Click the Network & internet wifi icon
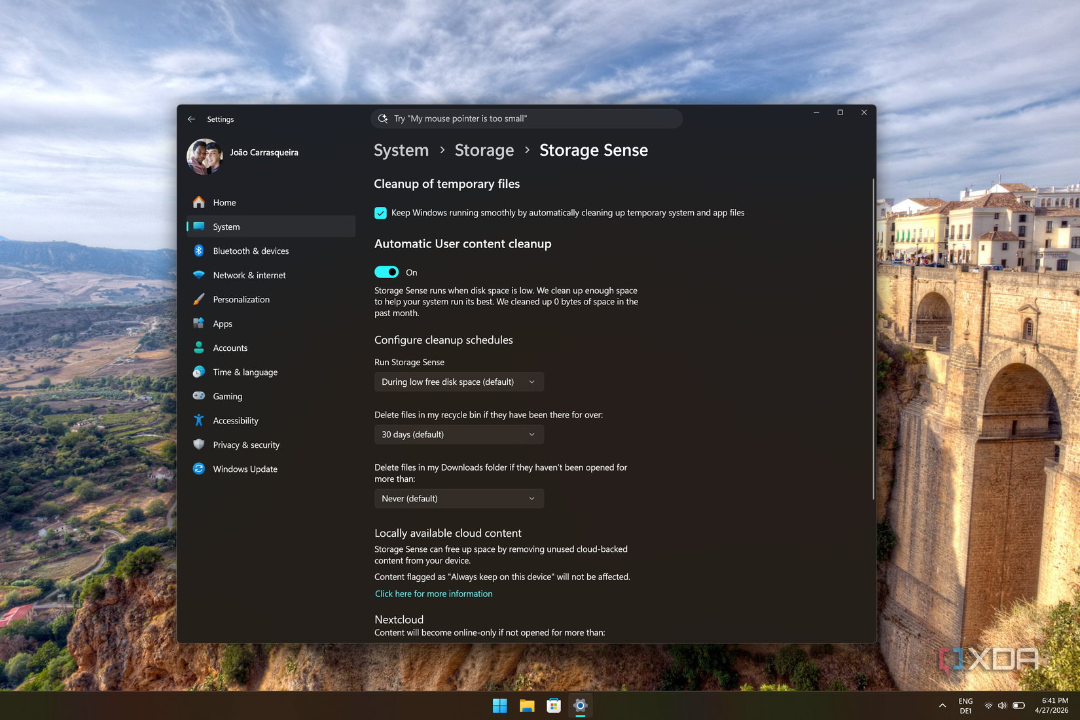The width and height of the screenshot is (1080, 720). tap(199, 275)
